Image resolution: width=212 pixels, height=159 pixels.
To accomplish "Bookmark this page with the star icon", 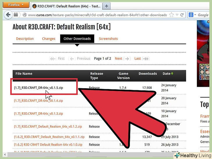I will coord(172,15).
